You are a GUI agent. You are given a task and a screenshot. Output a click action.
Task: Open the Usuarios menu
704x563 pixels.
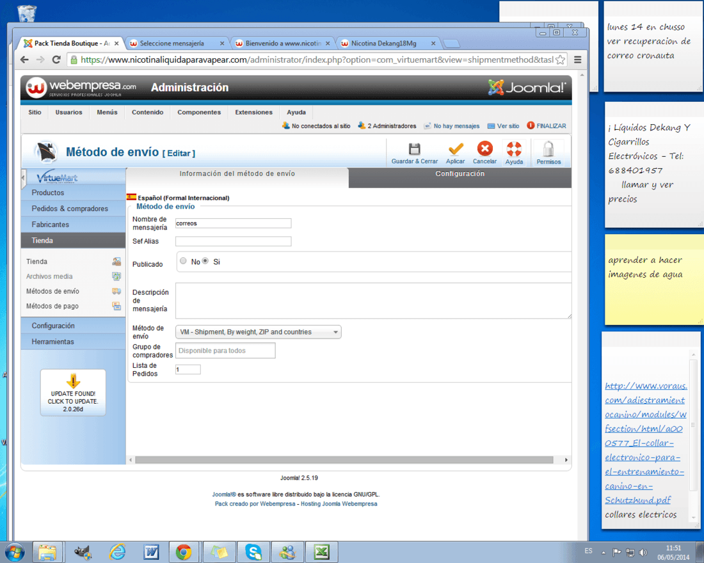coord(68,112)
